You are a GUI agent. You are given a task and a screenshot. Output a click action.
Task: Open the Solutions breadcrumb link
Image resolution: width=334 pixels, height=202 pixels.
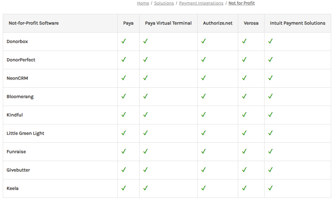pos(164,3)
